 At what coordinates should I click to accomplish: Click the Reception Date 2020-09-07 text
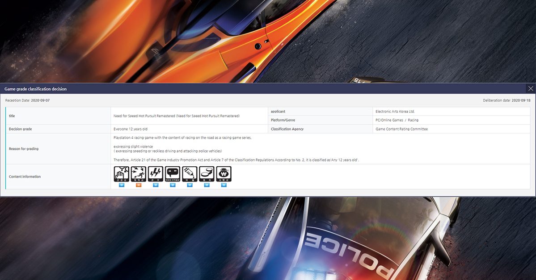tap(27, 100)
